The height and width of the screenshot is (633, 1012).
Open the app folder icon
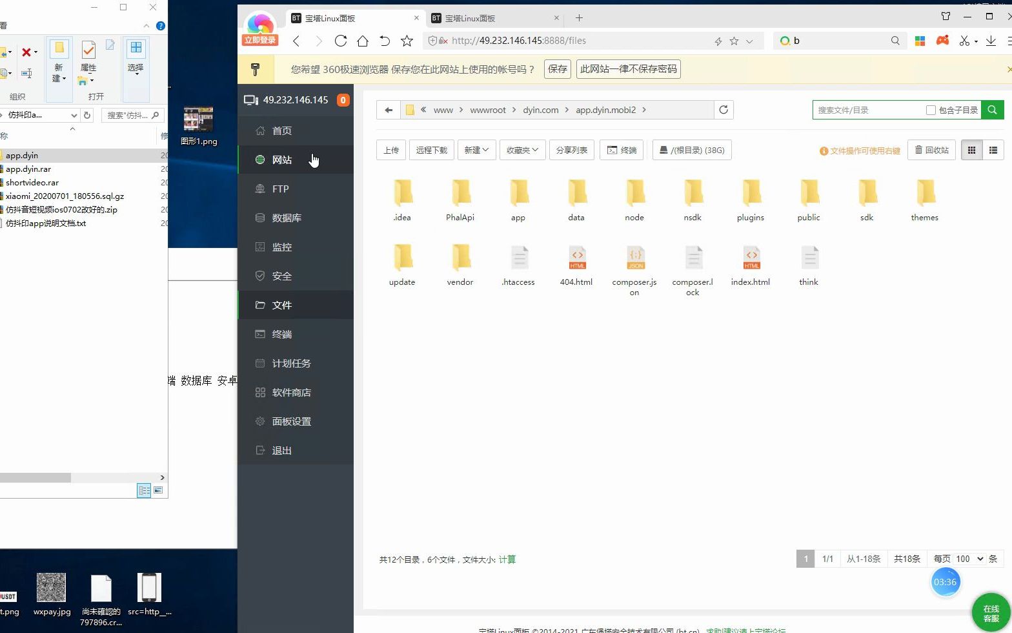pos(518,192)
